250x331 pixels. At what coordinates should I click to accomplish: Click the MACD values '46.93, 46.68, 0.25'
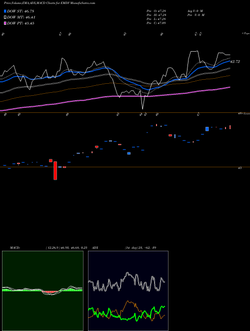73,248
